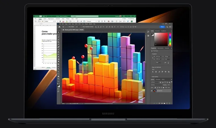Image resolution: width=216 pixels, height=128 pixels.
Task: Open the Photoshop Image menu
Action: [x=66, y=24]
